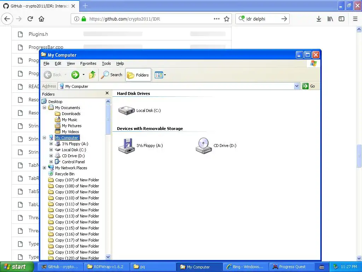
Task: Expand Control Panel tree node
Action: (51, 161)
